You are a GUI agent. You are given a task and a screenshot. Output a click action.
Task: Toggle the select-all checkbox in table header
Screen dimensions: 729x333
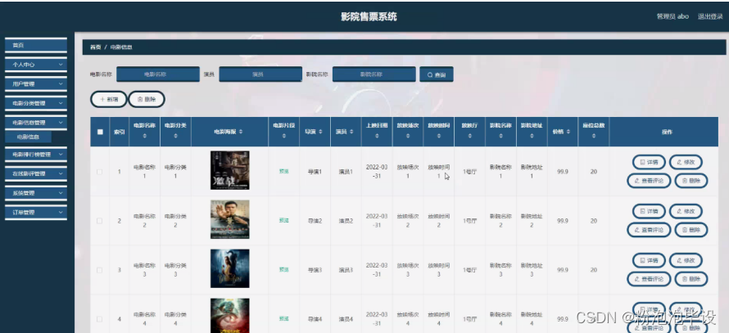pyautogui.click(x=100, y=132)
